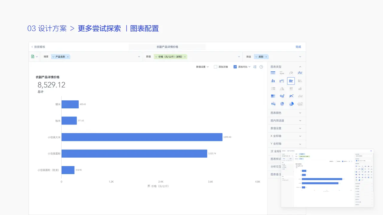Select the word cloud chart type

[300, 104]
